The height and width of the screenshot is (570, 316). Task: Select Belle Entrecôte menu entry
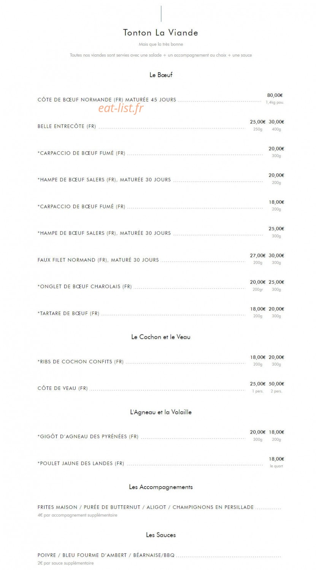click(67, 127)
